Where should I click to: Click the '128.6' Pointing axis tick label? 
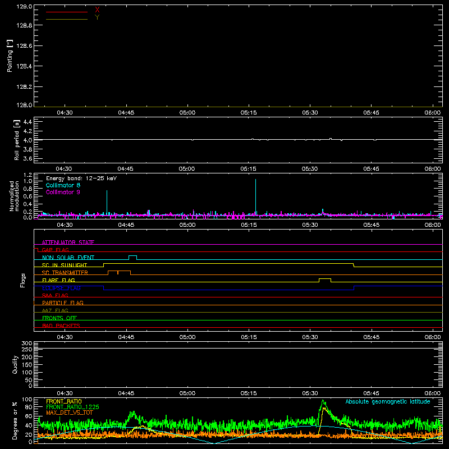pyautogui.click(x=24, y=45)
